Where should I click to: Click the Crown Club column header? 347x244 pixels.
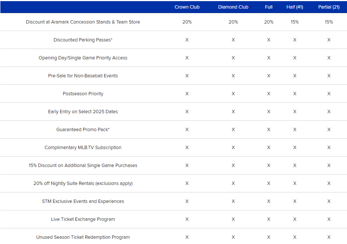click(187, 7)
